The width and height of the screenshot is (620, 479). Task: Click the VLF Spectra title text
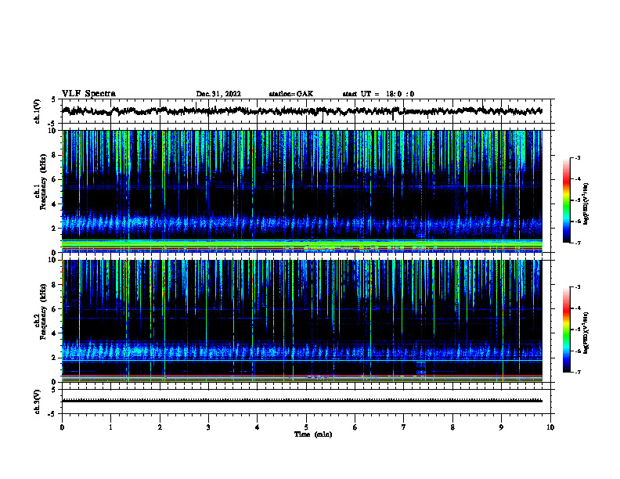(88, 94)
